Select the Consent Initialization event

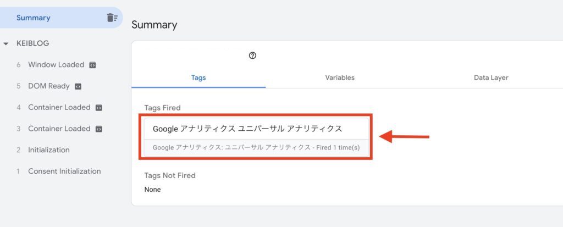tap(64, 171)
